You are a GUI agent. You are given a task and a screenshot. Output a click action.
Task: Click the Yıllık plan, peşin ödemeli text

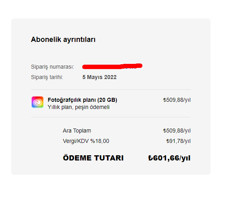pos(79,107)
